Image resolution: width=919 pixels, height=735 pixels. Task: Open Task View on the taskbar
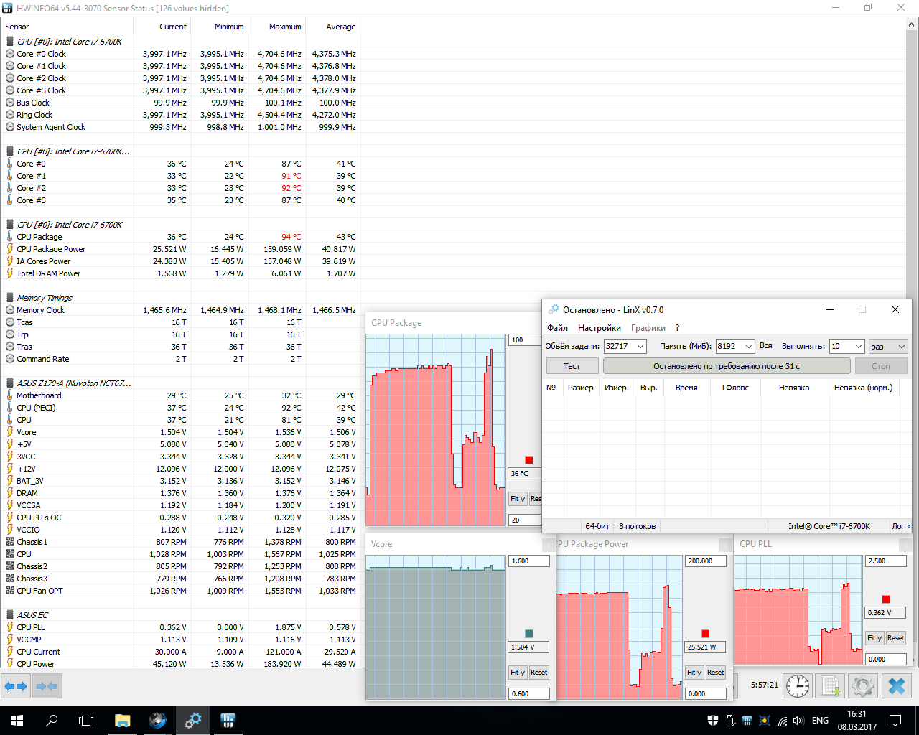click(x=86, y=721)
